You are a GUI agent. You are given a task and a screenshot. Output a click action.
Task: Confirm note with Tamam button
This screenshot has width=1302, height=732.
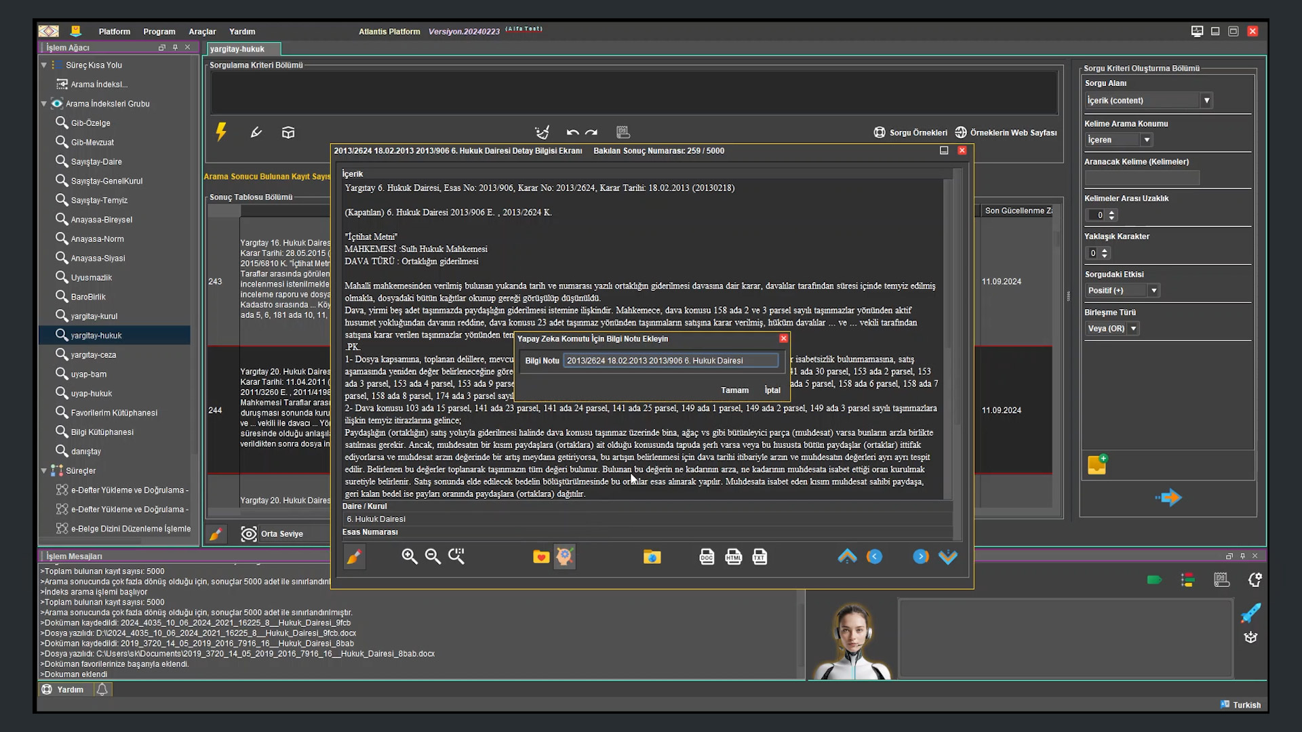pyautogui.click(x=734, y=390)
